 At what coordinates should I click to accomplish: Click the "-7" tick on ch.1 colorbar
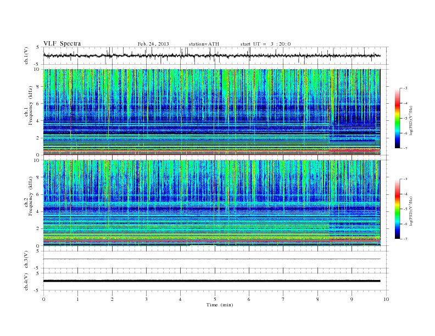click(x=405, y=148)
